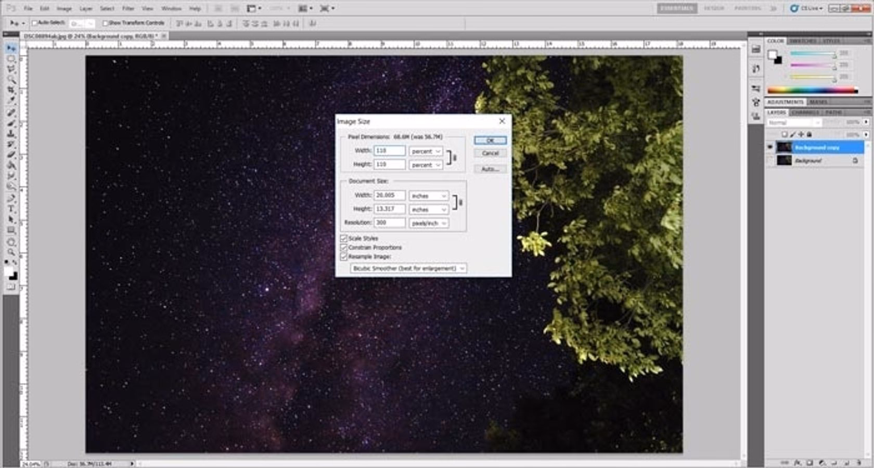The height and width of the screenshot is (468, 874).
Task: Select the Move tool in the toolbox
Action: click(11, 48)
